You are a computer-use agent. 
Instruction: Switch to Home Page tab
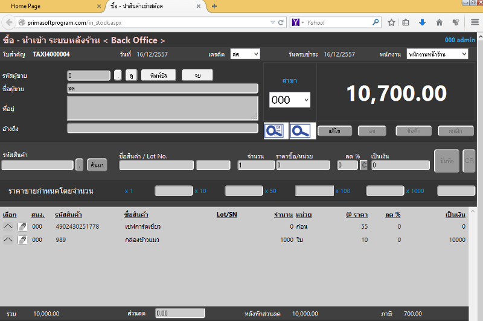pyautogui.click(x=26, y=6)
